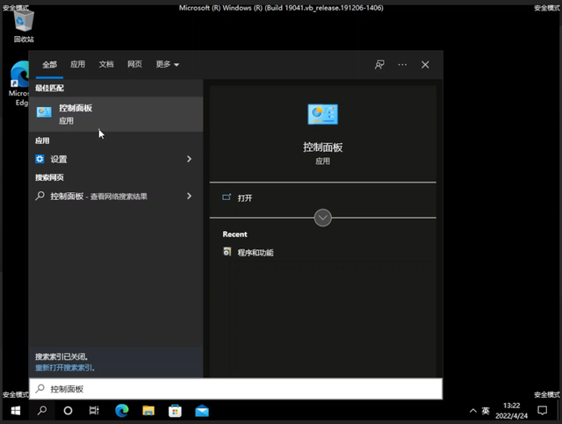Expand the 设置 result arrow chevron
Viewport: 562px width, 424px height.
[189, 160]
